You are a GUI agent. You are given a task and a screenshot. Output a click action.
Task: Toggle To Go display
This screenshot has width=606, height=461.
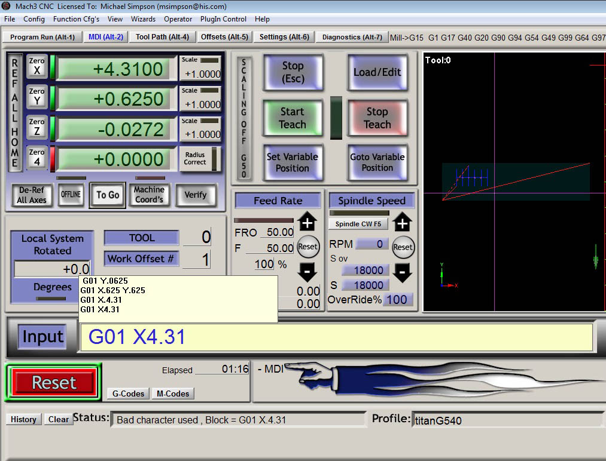pyautogui.click(x=108, y=195)
